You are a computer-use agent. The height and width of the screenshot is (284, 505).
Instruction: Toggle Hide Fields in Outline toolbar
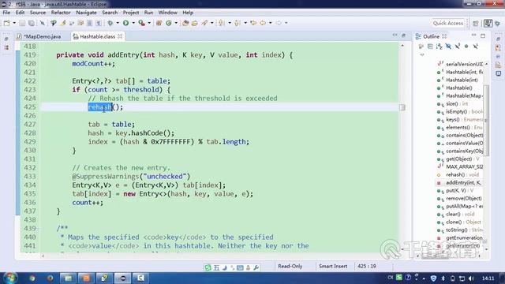[448, 47]
